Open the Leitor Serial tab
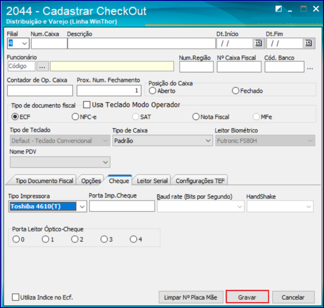 coord(152,181)
